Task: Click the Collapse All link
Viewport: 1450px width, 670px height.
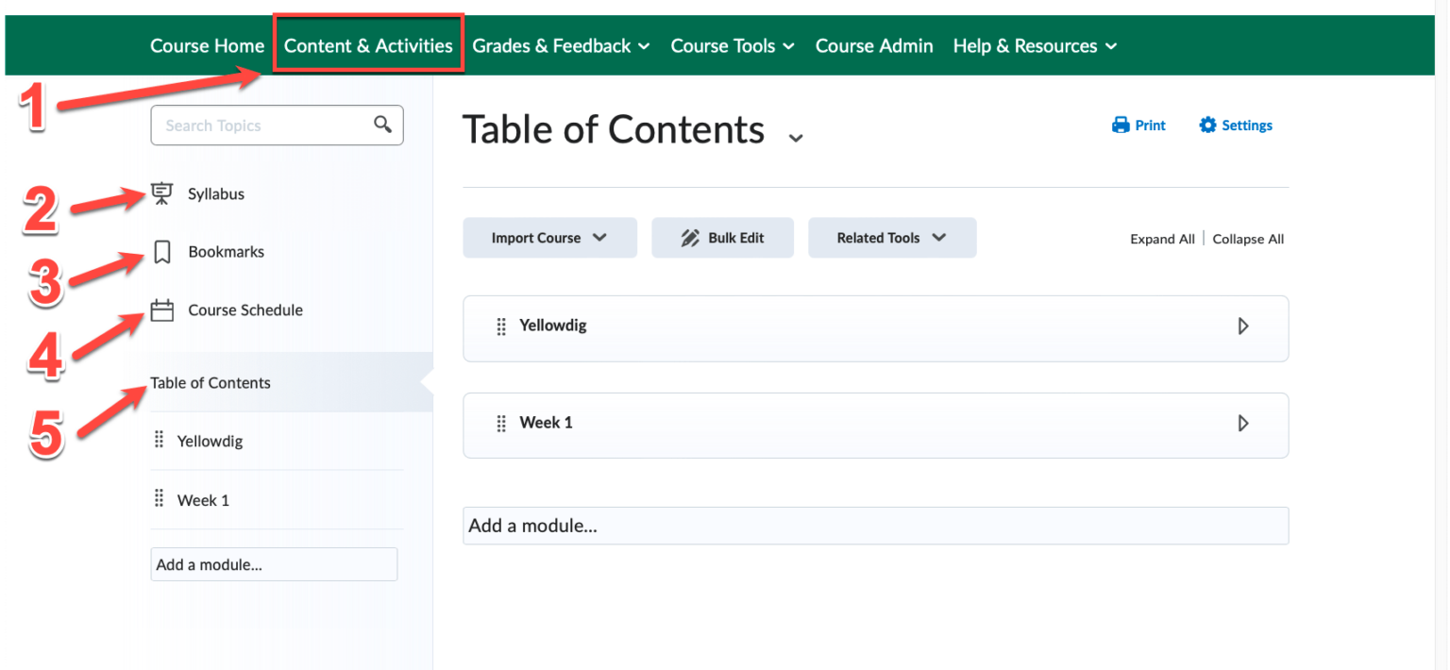Action: 1248,238
